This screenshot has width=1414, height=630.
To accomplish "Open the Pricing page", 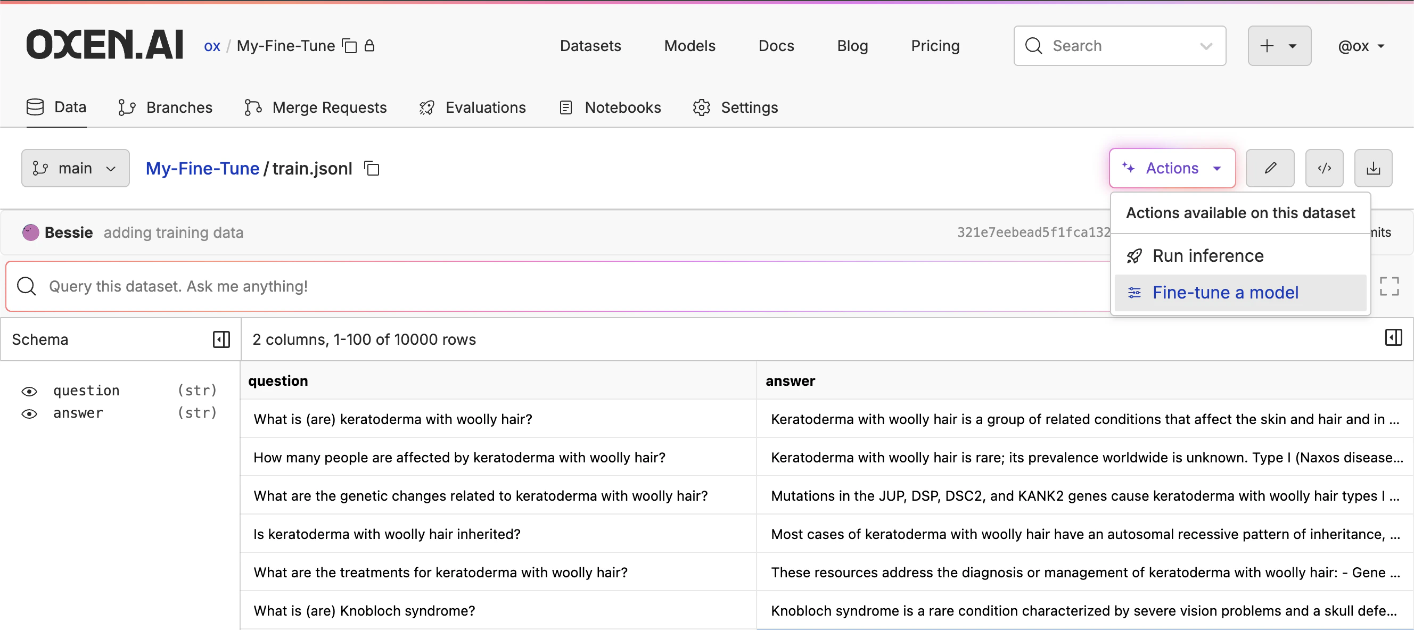I will coord(935,46).
